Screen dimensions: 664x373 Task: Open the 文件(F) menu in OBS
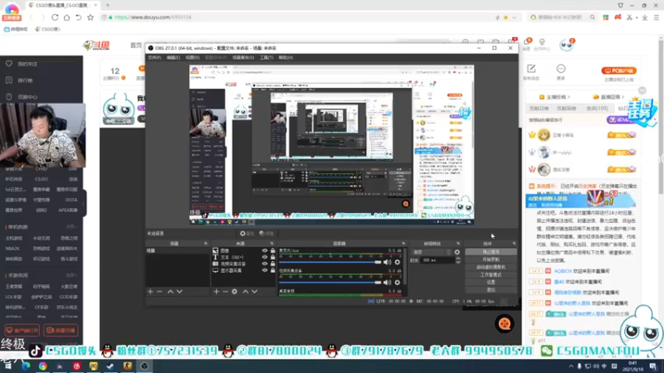154,57
